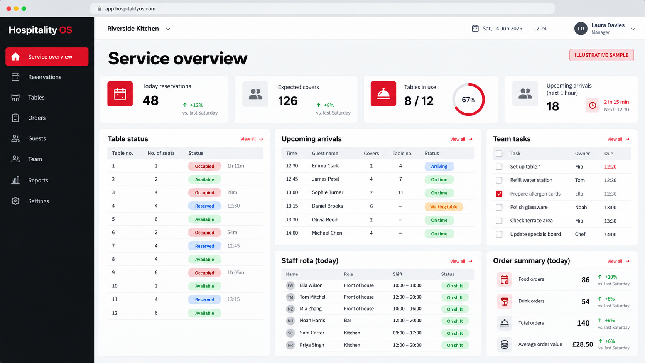Click the red calendar icon for Today reservations
Viewport: 645px width, 363px height.
pyautogui.click(x=120, y=94)
